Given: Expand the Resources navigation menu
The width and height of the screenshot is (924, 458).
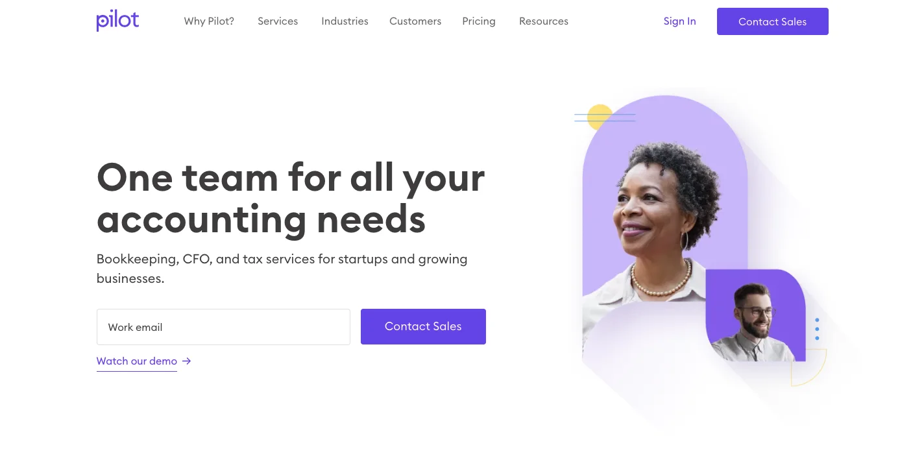Looking at the screenshot, I should click(x=544, y=21).
